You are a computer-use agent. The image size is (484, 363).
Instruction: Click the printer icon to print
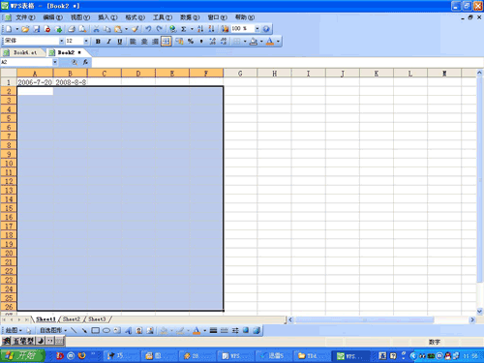click(x=72, y=29)
